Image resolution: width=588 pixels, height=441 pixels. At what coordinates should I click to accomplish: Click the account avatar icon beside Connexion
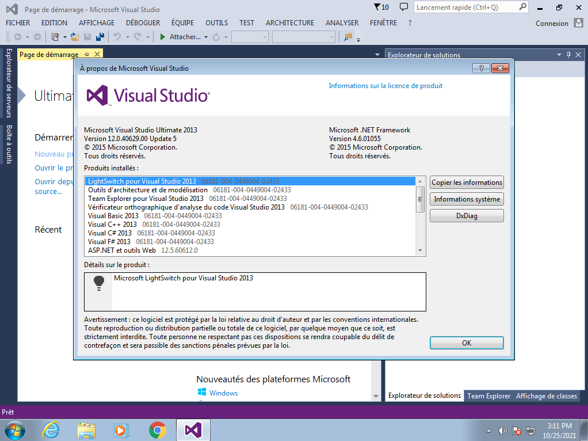point(578,23)
